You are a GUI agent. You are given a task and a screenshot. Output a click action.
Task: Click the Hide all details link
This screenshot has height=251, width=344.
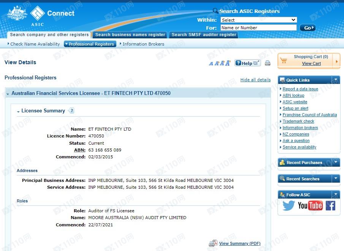[255, 80]
